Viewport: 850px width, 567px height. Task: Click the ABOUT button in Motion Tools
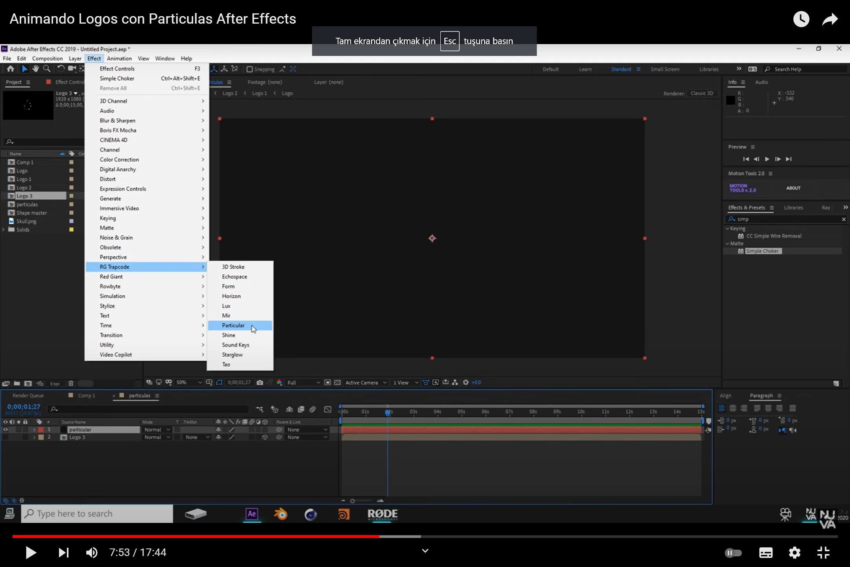coord(793,188)
